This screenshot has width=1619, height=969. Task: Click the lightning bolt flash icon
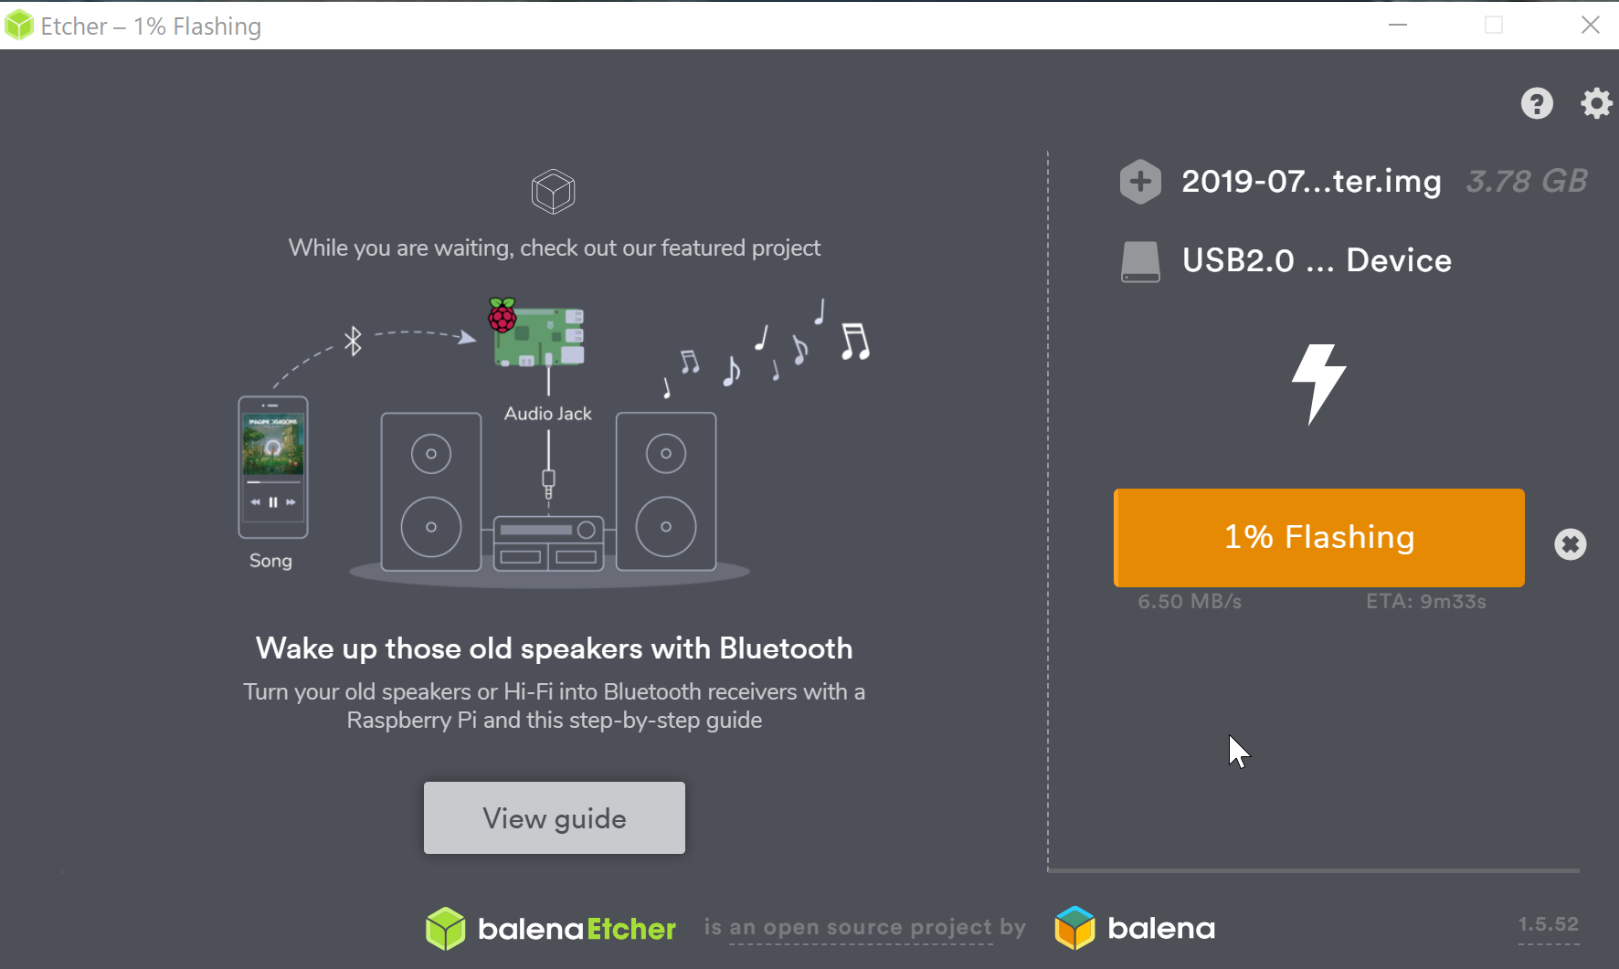[1318, 384]
